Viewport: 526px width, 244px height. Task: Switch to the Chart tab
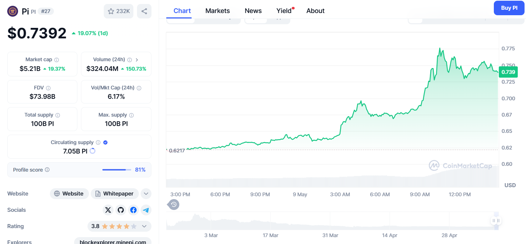pyautogui.click(x=182, y=11)
